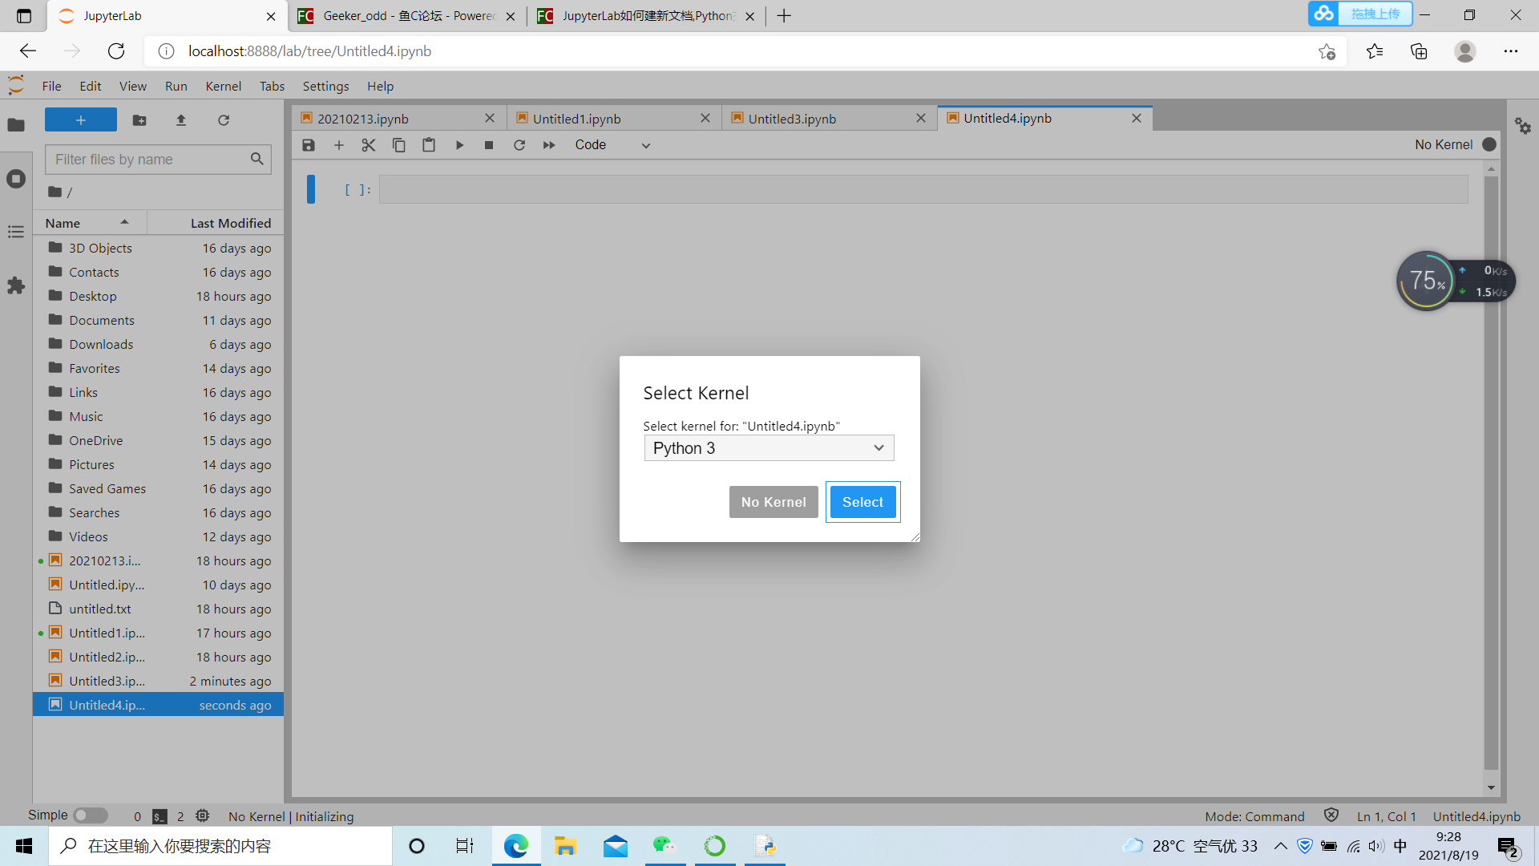Restart the kernel icon in toolbar
The width and height of the screenshot is (1539, 866).
tap(519, 145)
